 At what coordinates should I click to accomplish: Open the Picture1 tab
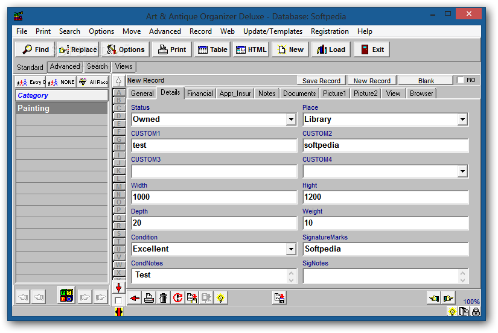pos(334,94)
